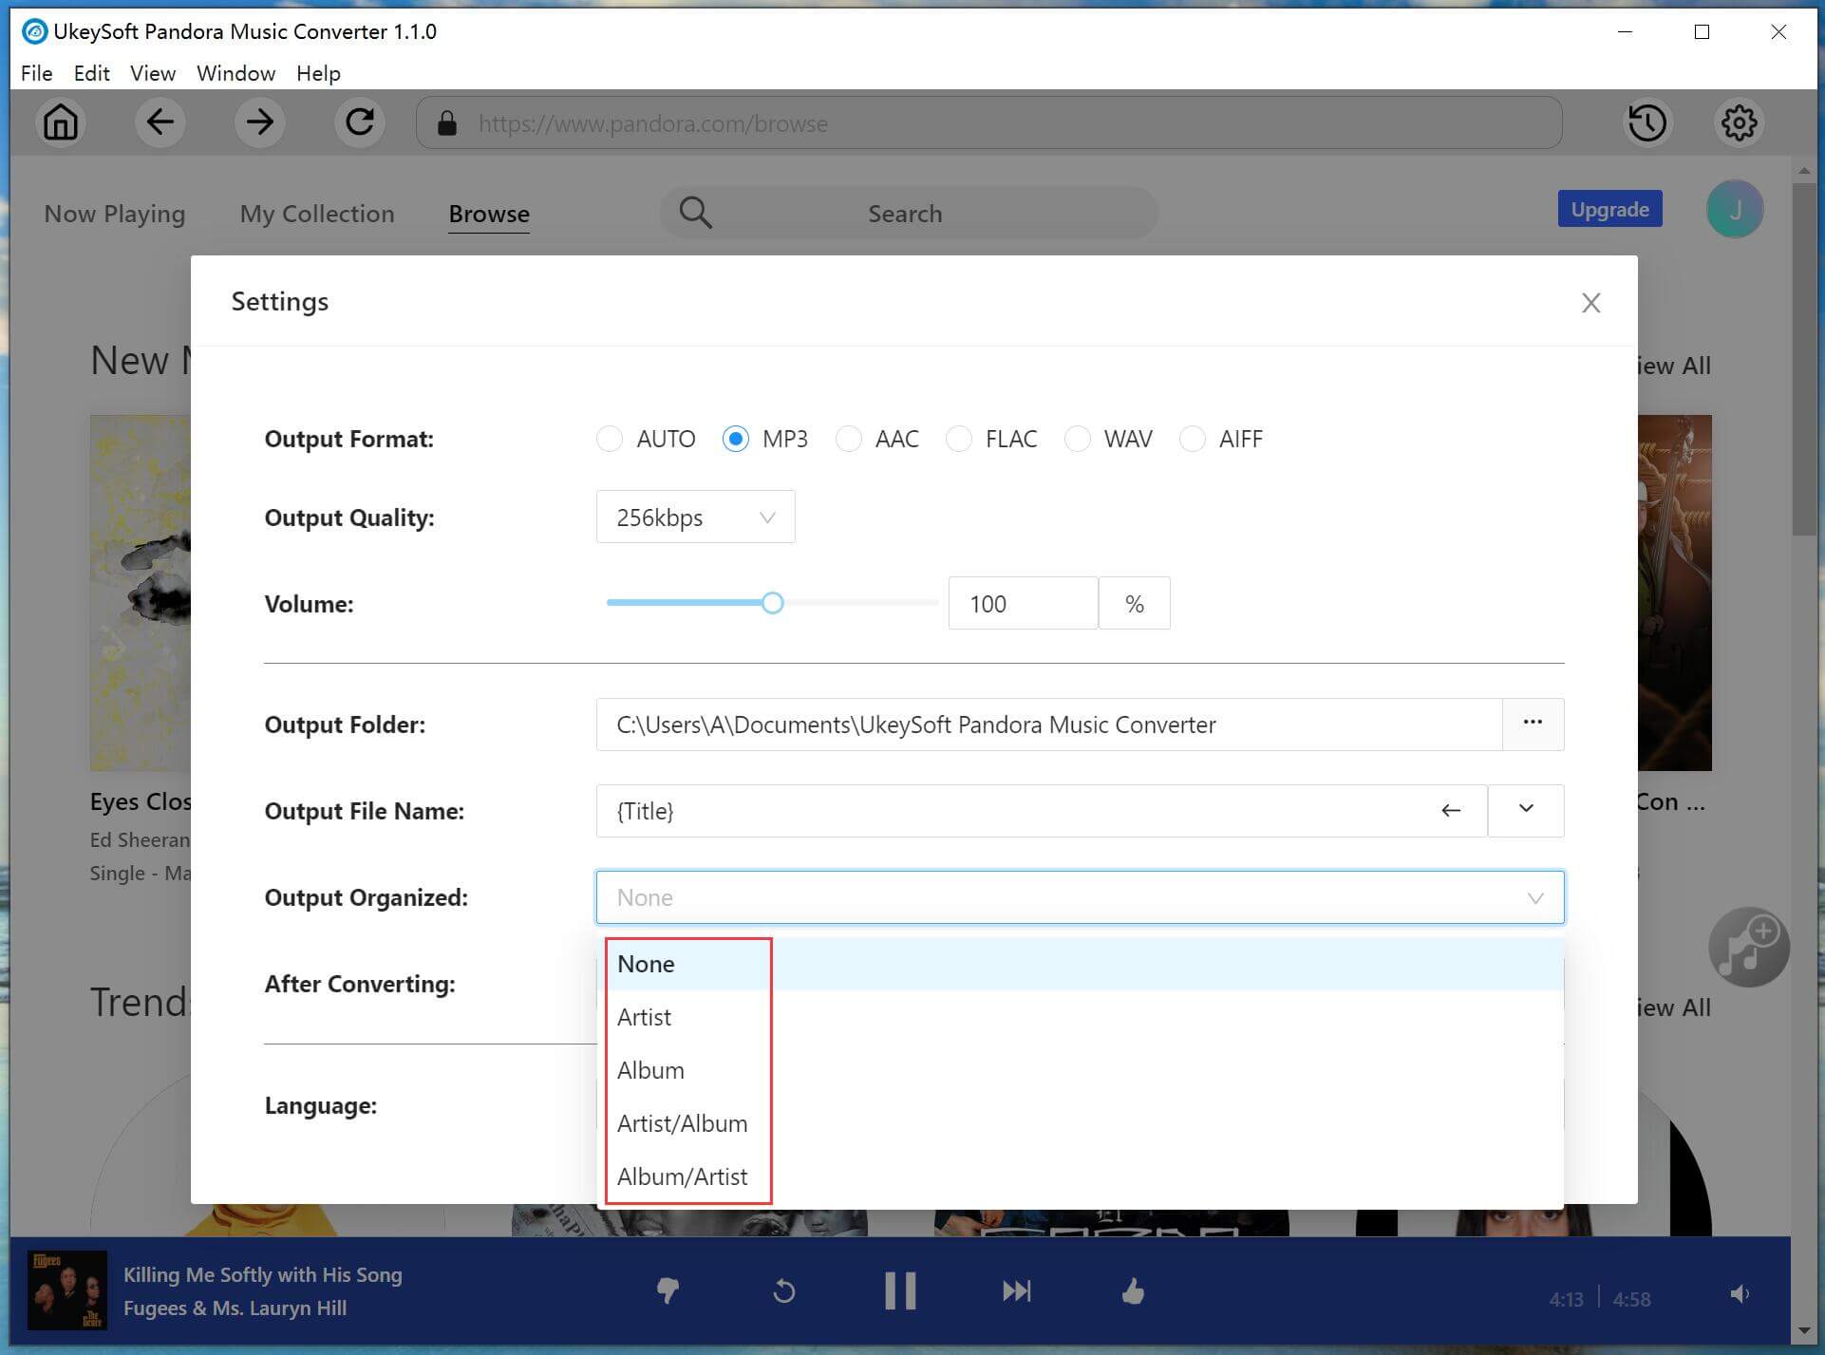The height and width of the screenshot is (1355, 1825).
Task: Click View All for new music
Action: pos(1674,366)
